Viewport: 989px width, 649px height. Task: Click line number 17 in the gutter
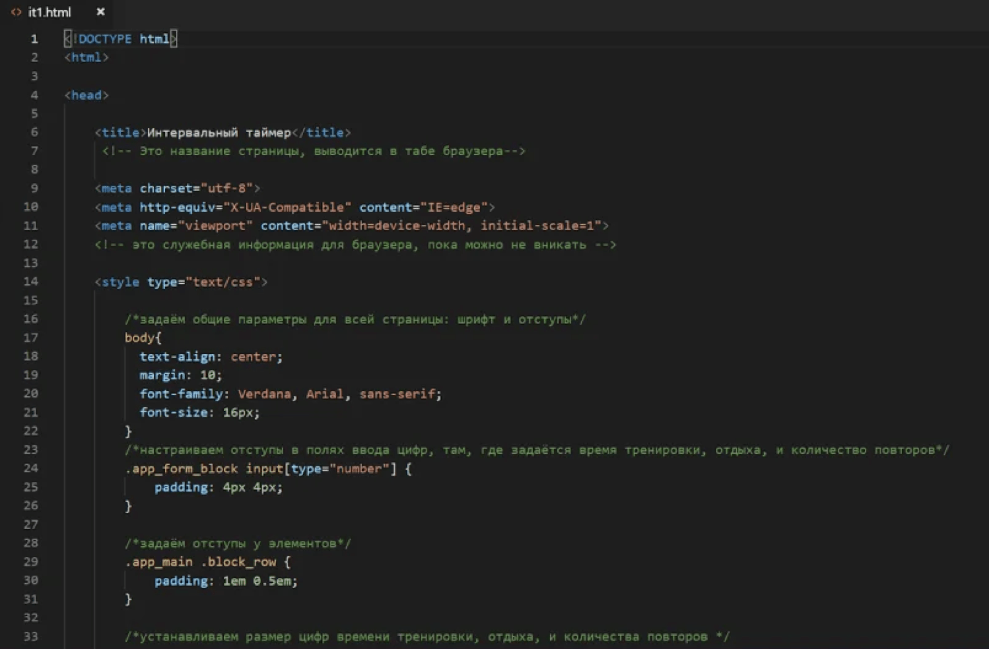pos(31,338)
